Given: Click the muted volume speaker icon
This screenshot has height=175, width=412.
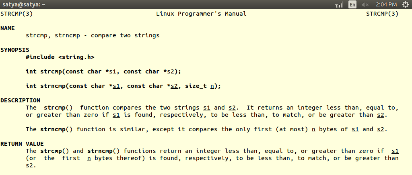Looking at the screenshot, I should point(365,5).
